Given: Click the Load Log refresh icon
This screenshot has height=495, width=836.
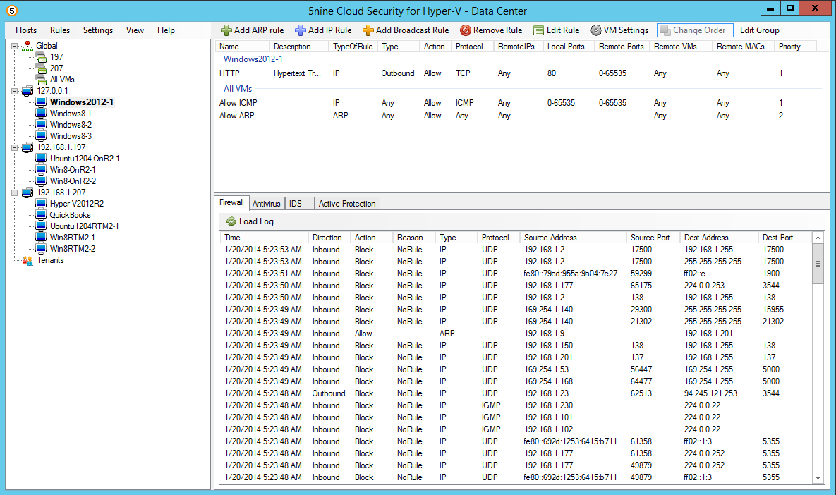Looking at the screenshot, I should coord(231,221).
